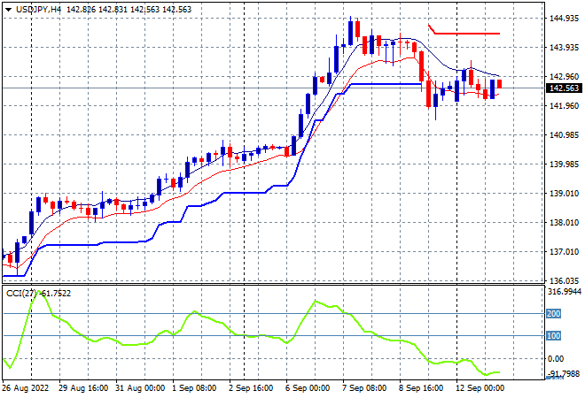Viewport: 585px width, 398px height.
Task: Click the red horizontal resistance line near 144.4
Action: tap(467, 34)
